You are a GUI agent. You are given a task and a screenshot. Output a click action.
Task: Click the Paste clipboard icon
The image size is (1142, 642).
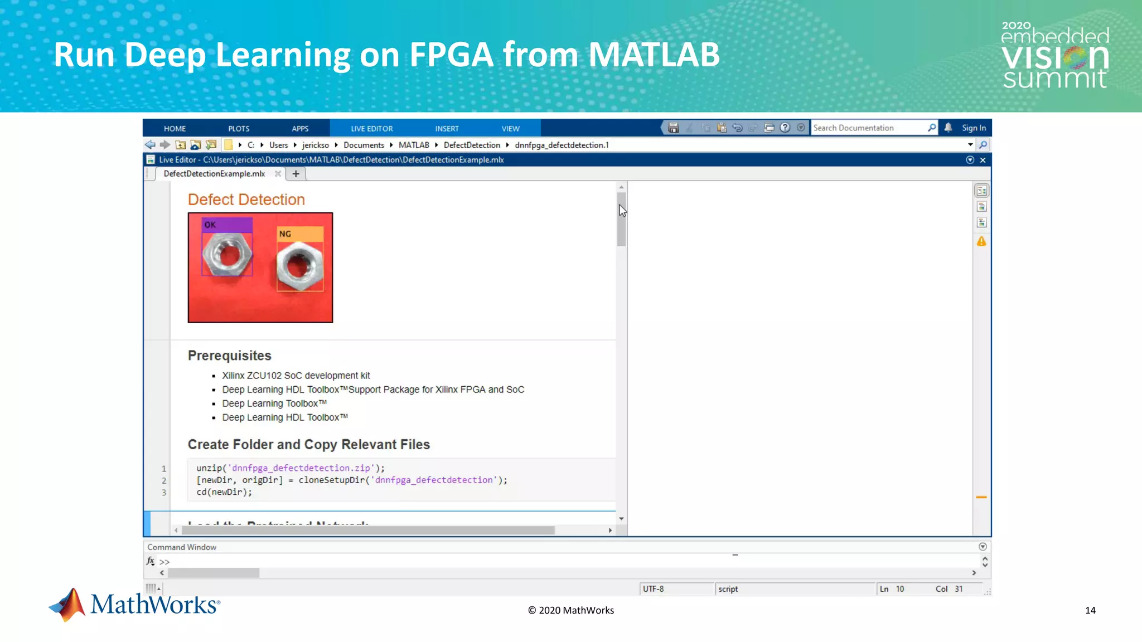(x=722, y=128)
